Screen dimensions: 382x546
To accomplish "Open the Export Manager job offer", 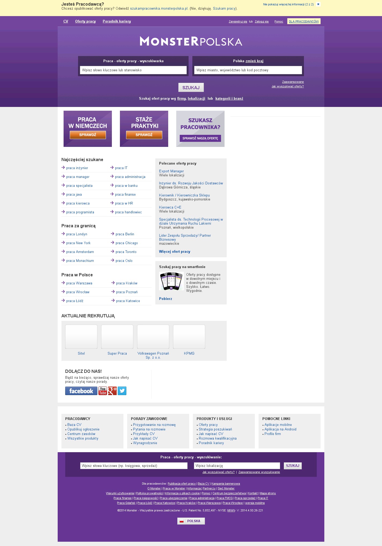I will tap(171, 171).
